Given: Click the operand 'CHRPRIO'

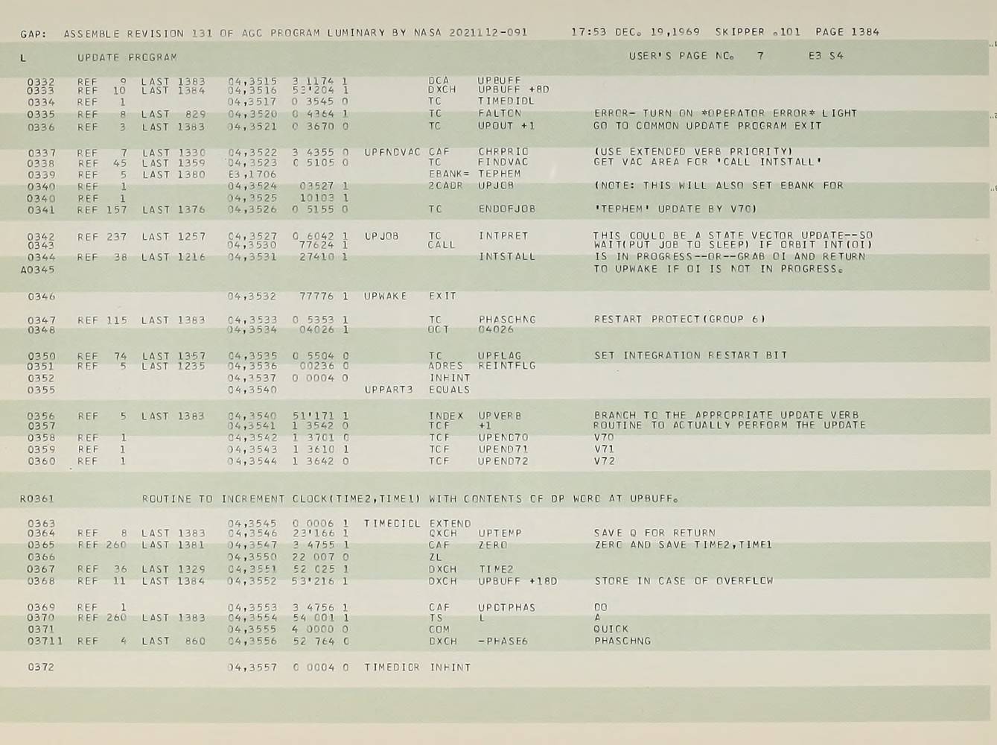Looking at the screenshot, I should tap(503, 152).
